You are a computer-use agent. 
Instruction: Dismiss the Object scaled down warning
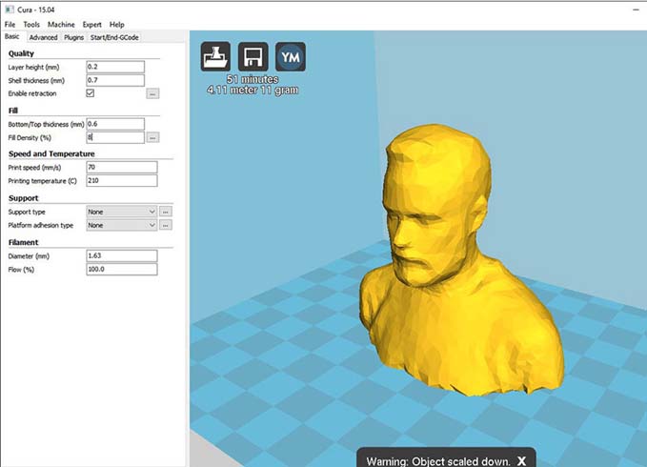521,461
